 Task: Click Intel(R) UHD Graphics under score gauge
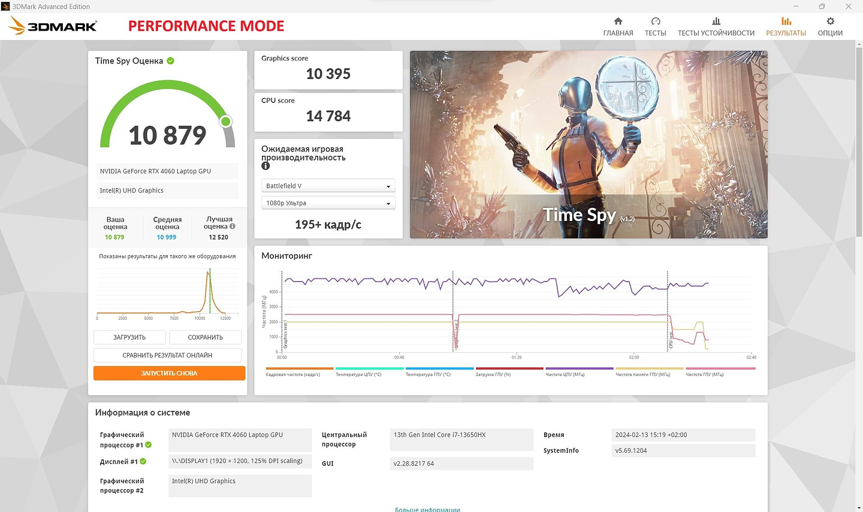coord(167,190)
